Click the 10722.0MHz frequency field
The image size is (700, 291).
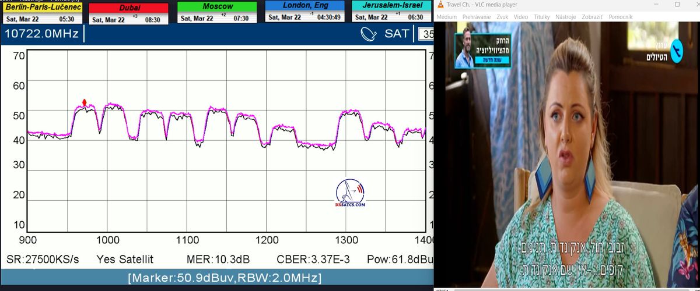tap(42, 34)
